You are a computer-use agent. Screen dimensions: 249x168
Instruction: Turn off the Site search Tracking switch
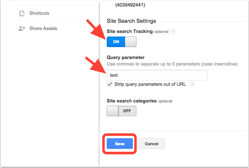pos(122,42)
